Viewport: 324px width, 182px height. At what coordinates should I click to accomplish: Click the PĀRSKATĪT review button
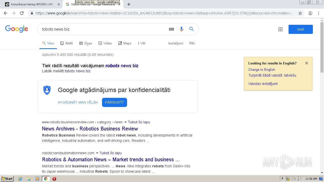(114, 102)
